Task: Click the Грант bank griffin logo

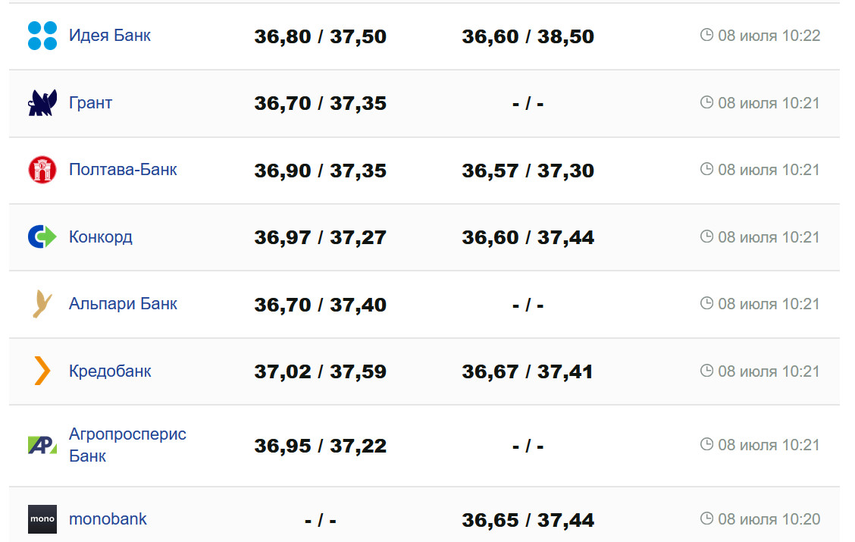Action: 42,103
